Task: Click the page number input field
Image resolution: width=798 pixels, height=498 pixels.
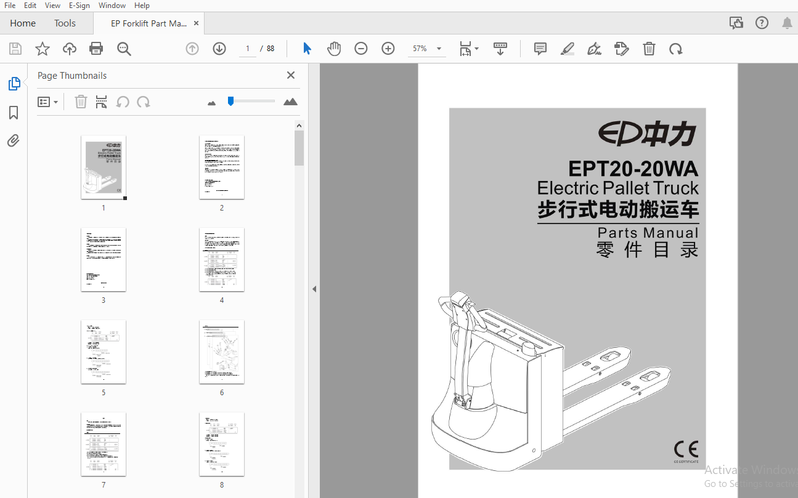Action: [x=247, y=49]
